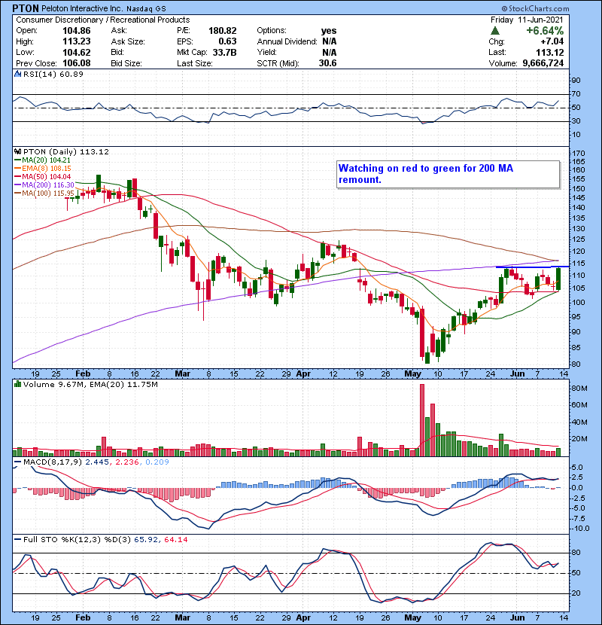Click the candlestick icon beside PTON (Daily)

click(17, 152)
